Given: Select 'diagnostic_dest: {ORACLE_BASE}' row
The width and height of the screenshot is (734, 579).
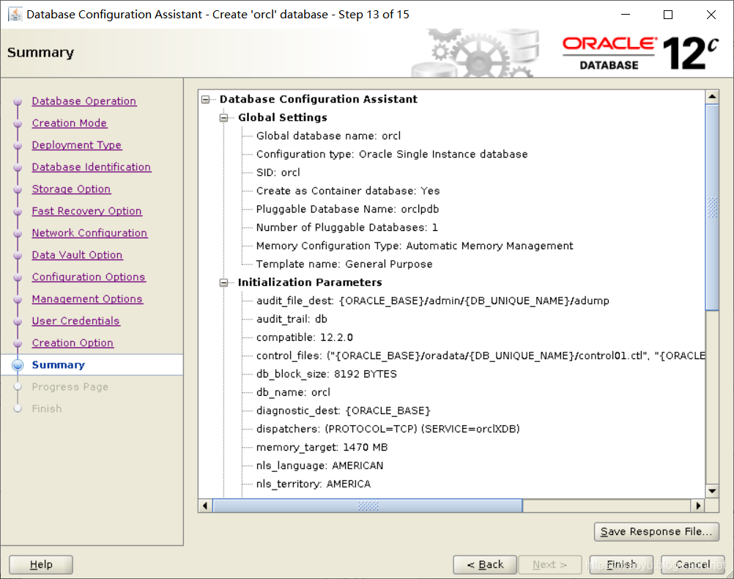Looking at the screenshot, I should [343, 411].
